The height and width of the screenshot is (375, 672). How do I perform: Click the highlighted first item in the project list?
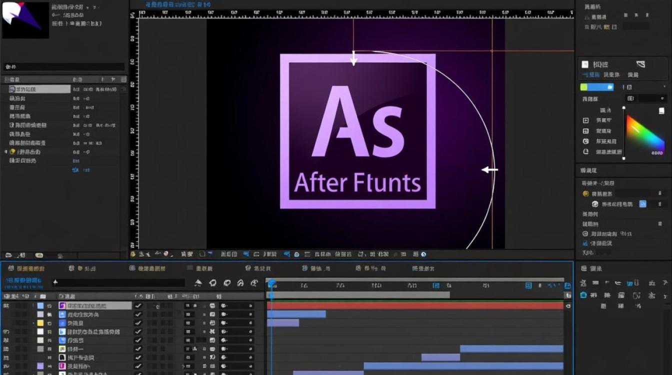pos(39,89)
